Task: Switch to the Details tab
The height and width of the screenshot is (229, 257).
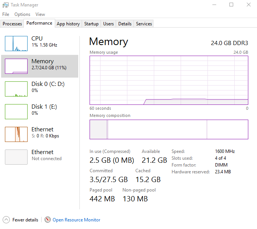Action: coord(125,24)
